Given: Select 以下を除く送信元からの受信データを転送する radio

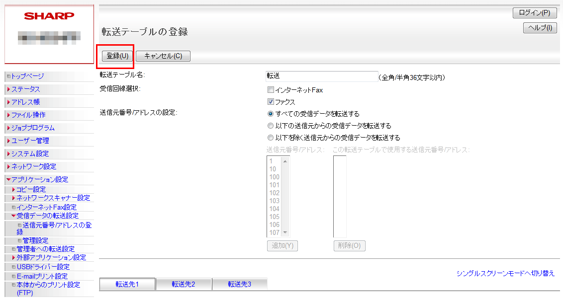Looking at the screenshot, I should pos(271,138).
